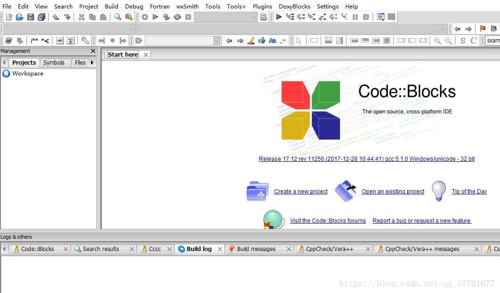Click the Run play icon in build toolbar
Viewport: 500px width, 293px height.
[156, 17]
